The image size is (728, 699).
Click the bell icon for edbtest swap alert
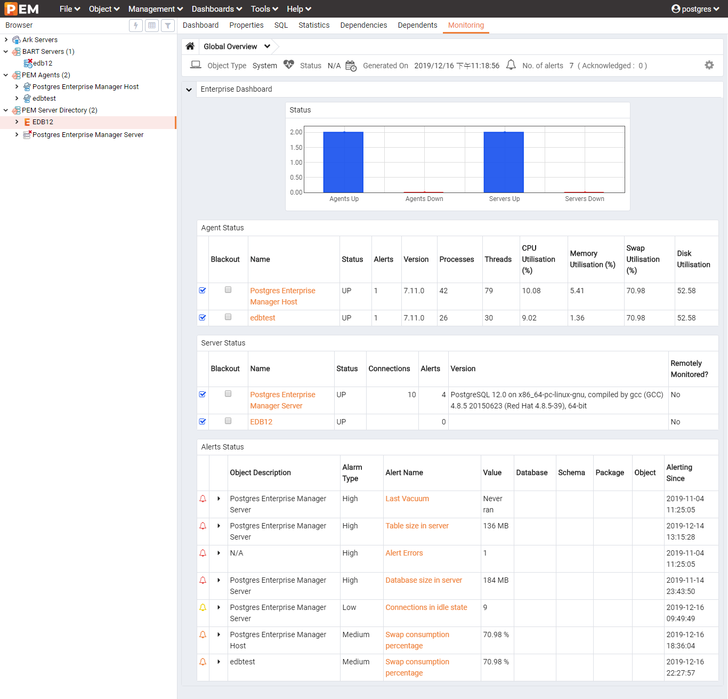point(203,662)
